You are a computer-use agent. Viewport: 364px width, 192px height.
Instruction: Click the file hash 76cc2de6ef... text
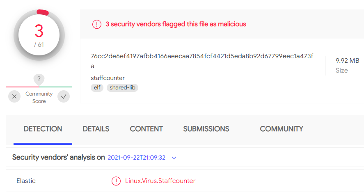coord(202,61)
